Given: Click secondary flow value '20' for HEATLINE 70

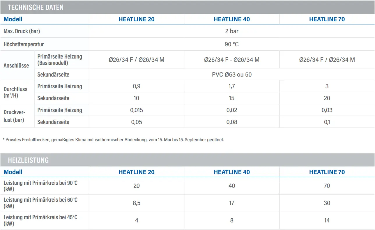Looking at the screenshot, I should click(327, 98).
